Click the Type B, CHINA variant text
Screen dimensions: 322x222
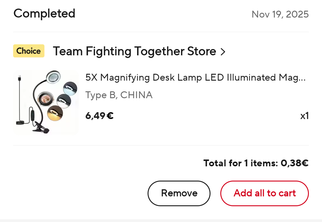[x=119, y=95]
